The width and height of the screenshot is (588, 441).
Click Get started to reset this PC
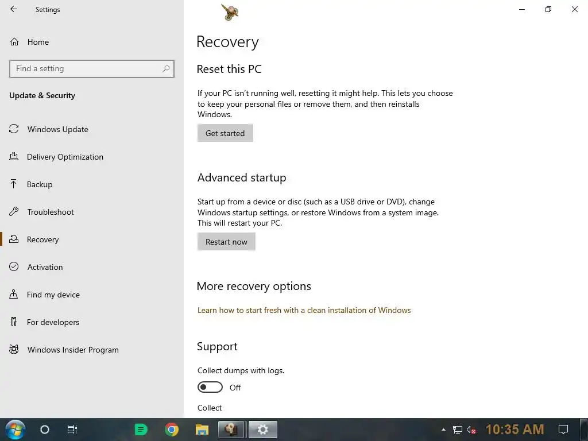(225, 133)
